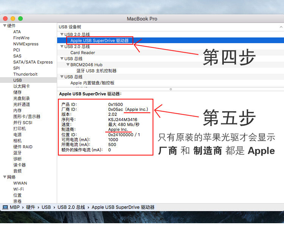
Task: Select 宗卷 under 网络
Action: pyautogui.click(x=17, y=201)
